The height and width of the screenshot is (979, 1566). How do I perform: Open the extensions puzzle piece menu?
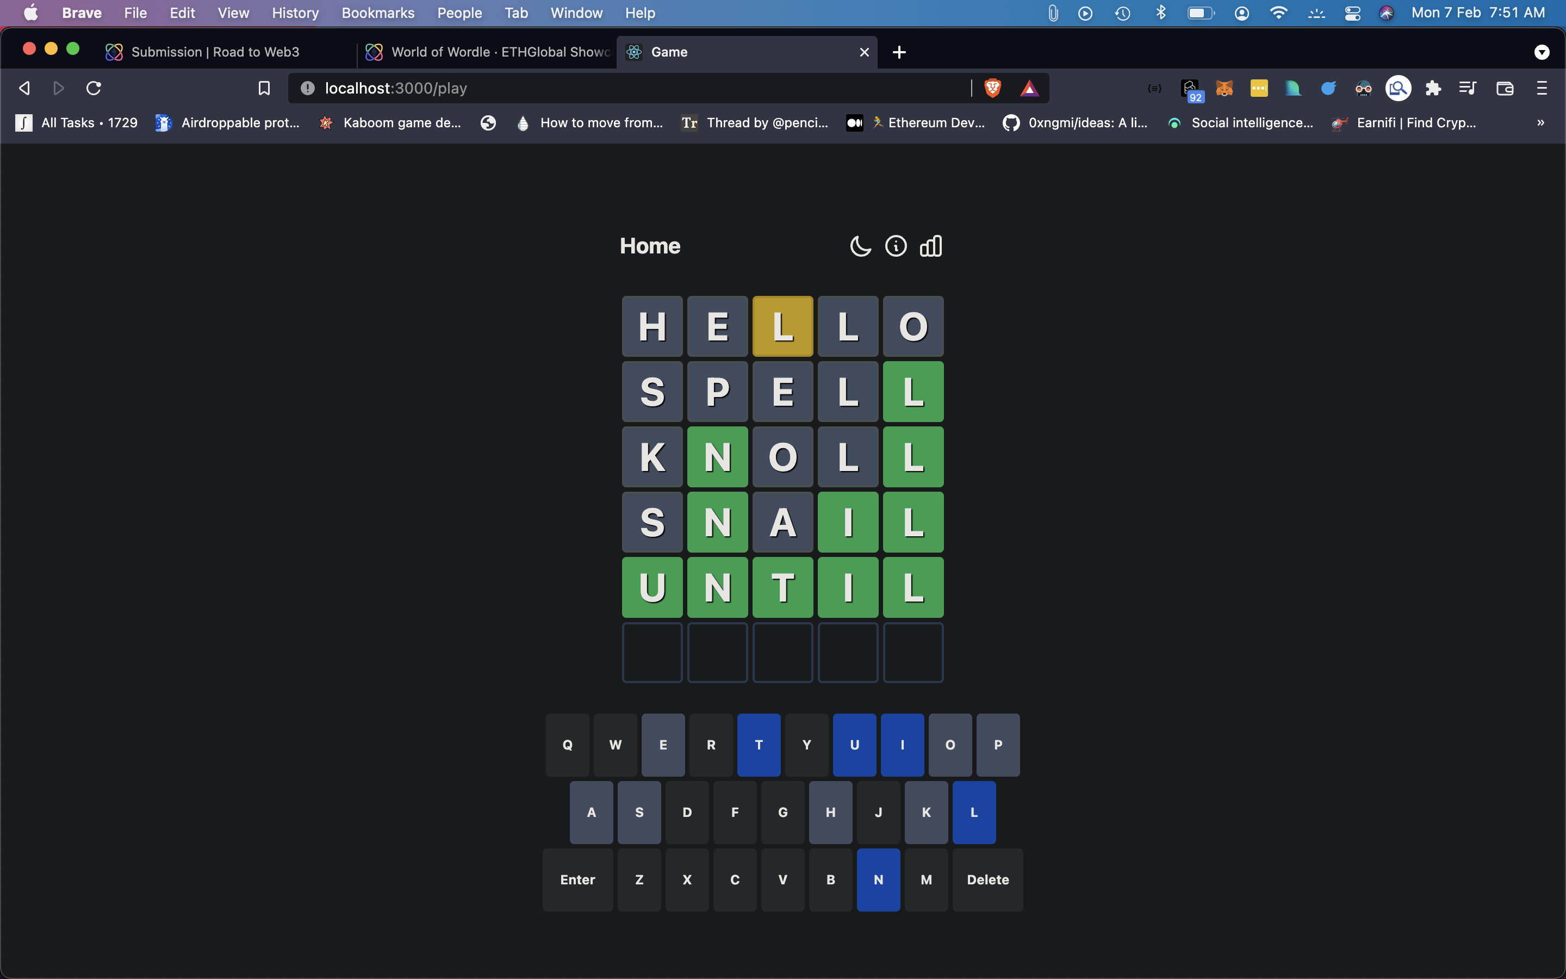pos(1433,88)
